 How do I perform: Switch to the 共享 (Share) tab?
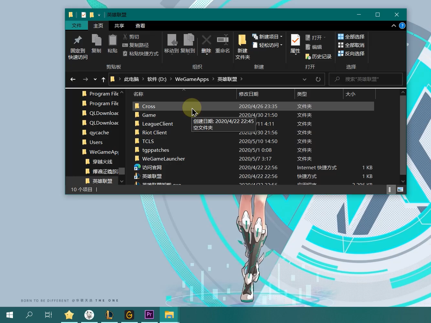coord(119,26)
